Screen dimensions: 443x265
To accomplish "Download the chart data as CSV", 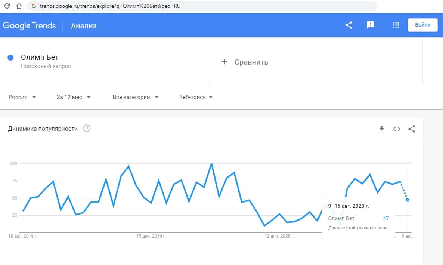I will [x=381, y=129].
